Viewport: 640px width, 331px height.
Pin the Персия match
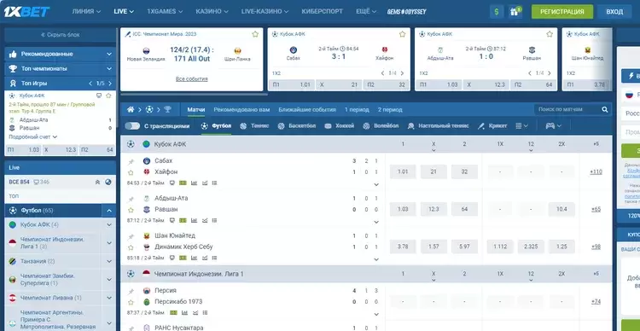pyautogui.click(x=131, y=292)
